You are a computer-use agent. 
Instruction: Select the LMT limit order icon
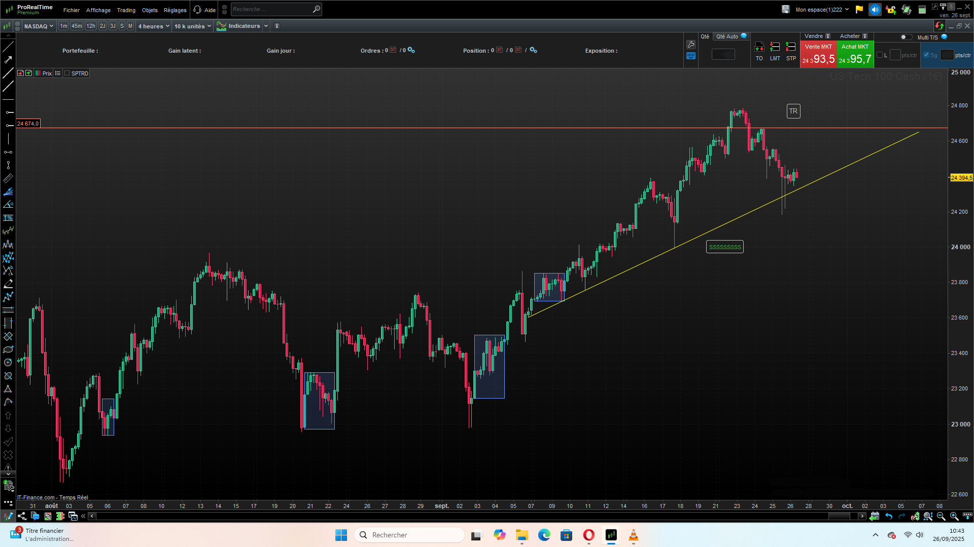click(x=775, y=47)
